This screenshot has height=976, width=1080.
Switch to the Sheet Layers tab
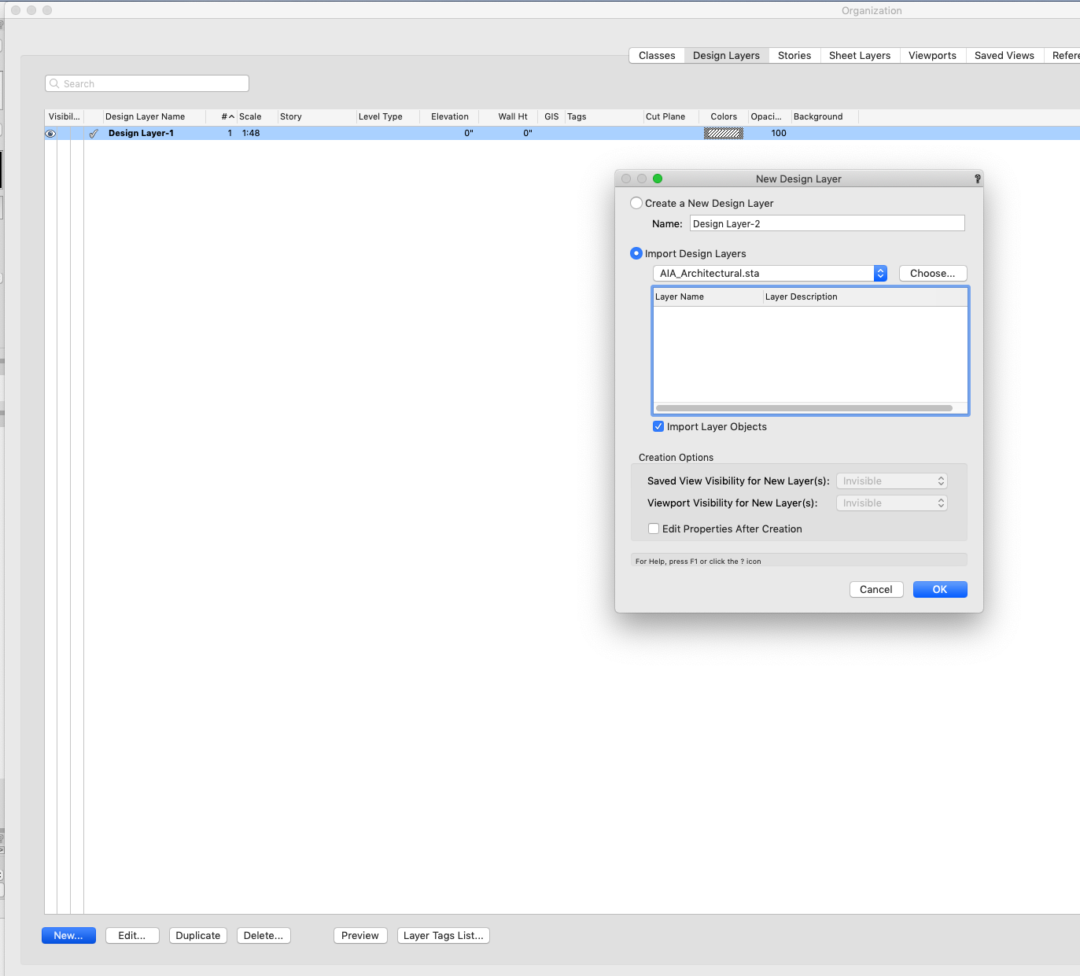tap(859, 56)
